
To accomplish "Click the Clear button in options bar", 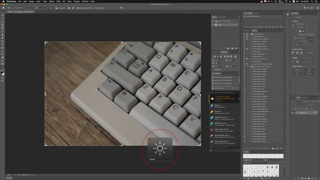I will [51, 8].
